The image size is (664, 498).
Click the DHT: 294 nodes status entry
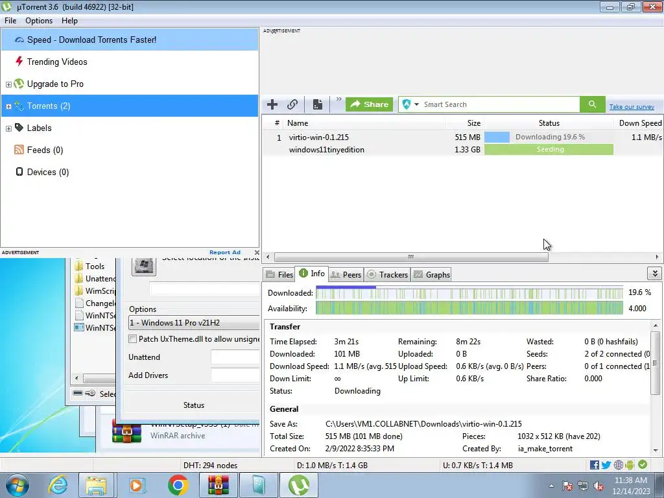click(x=211, y=466)
